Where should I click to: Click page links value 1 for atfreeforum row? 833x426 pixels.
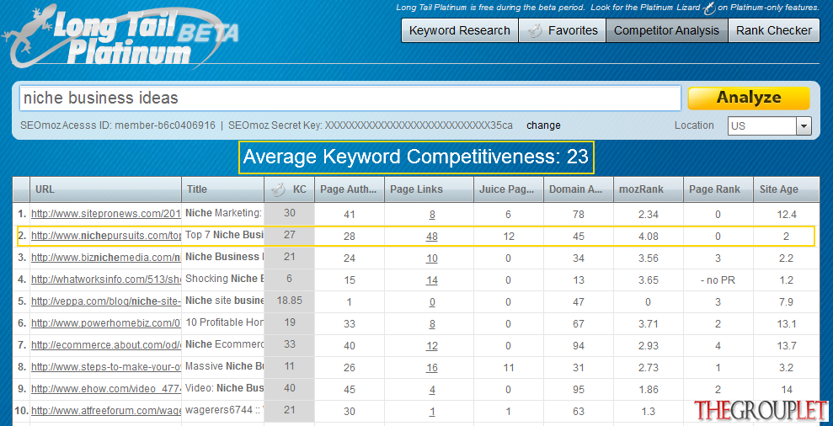pyautogui.click(x=432, y=411)
